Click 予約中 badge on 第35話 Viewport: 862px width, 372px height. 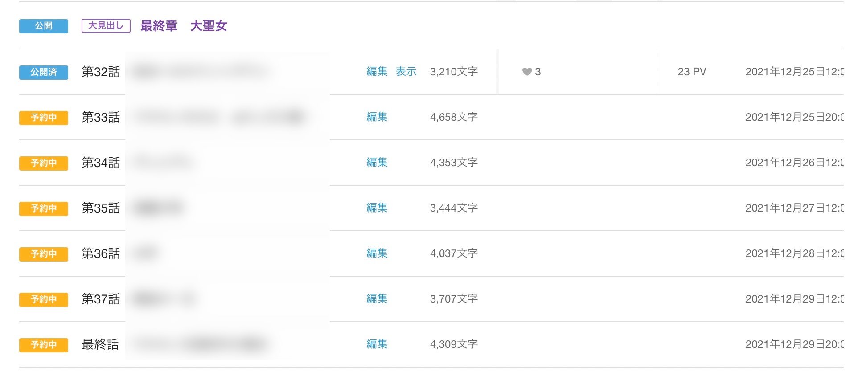click(x=43, y=208)
